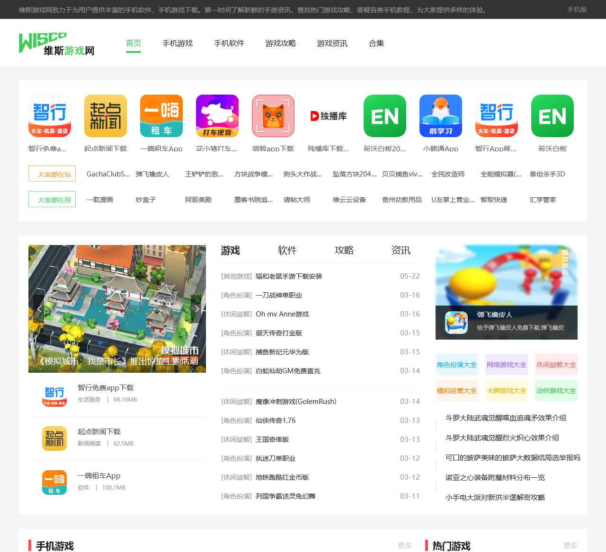
Task: Open 魔像冲刺游戏(GolemRush) entry
Action: tap(296, 402)
